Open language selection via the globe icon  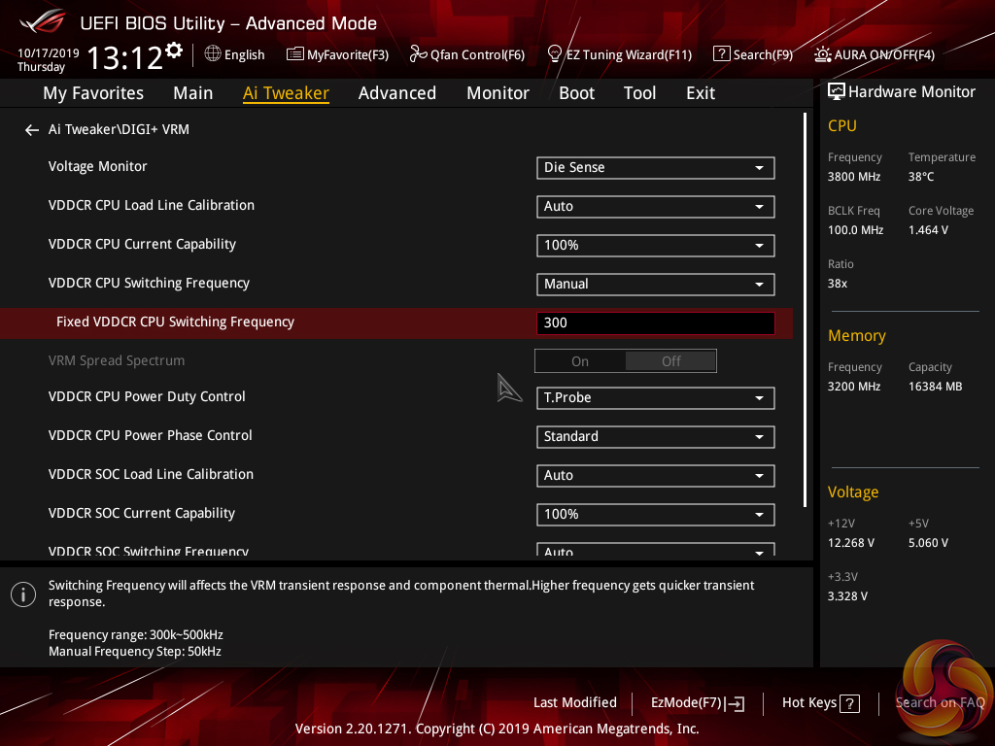click(213, 54)
